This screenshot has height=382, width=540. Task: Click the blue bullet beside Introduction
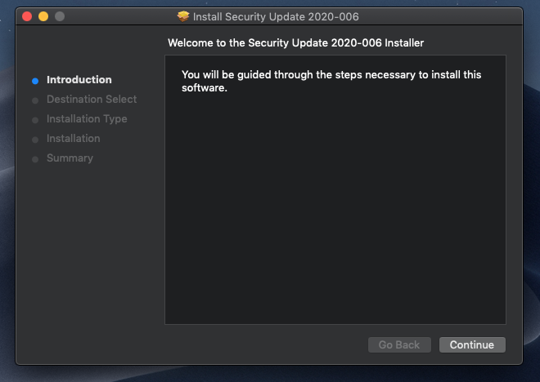[35, 81]
